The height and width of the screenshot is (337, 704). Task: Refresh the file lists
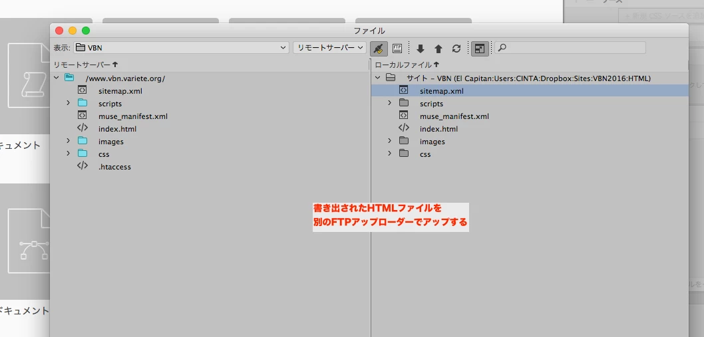point(456,49)
